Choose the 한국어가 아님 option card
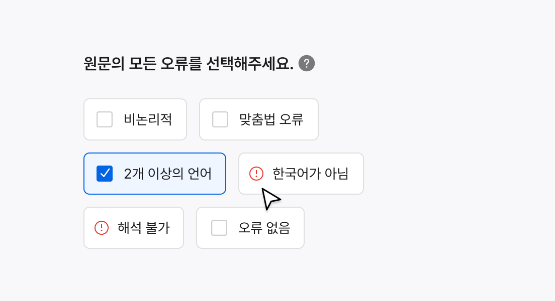This screenshot has width=555, height=301. [301, 174]
